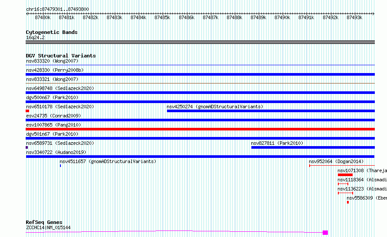The height and width of the screenshot is (237, 387).
Task: Click the red nsv6510178 variant marker
Action: point(27,111)
